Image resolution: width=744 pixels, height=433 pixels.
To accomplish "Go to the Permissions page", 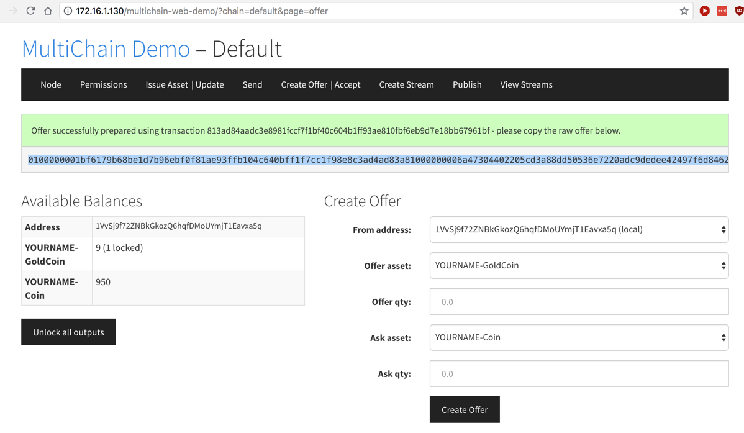I will (x=103, y=84).
